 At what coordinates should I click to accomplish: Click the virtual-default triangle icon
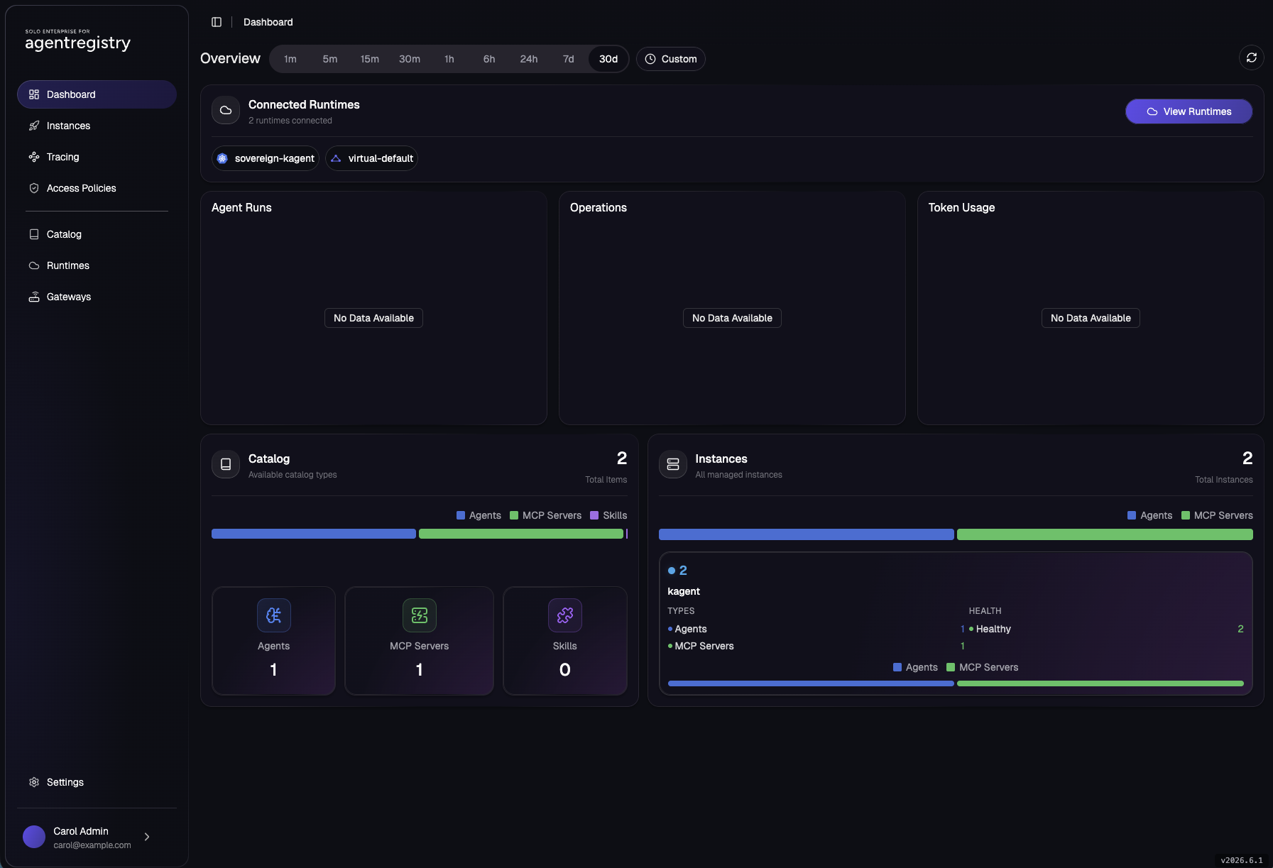(x=336, y=158)
